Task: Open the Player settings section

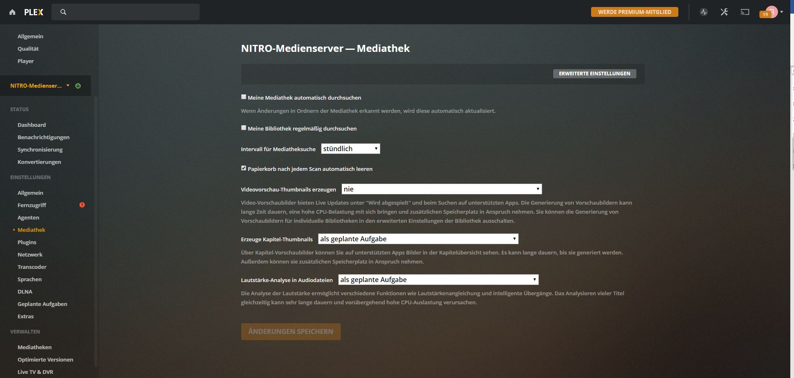Action: 26,61
